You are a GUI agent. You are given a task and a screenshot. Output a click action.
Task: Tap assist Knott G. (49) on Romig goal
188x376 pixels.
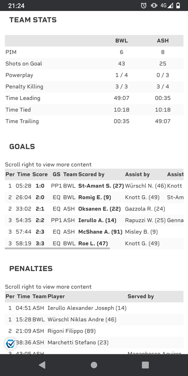click(142, 197)
